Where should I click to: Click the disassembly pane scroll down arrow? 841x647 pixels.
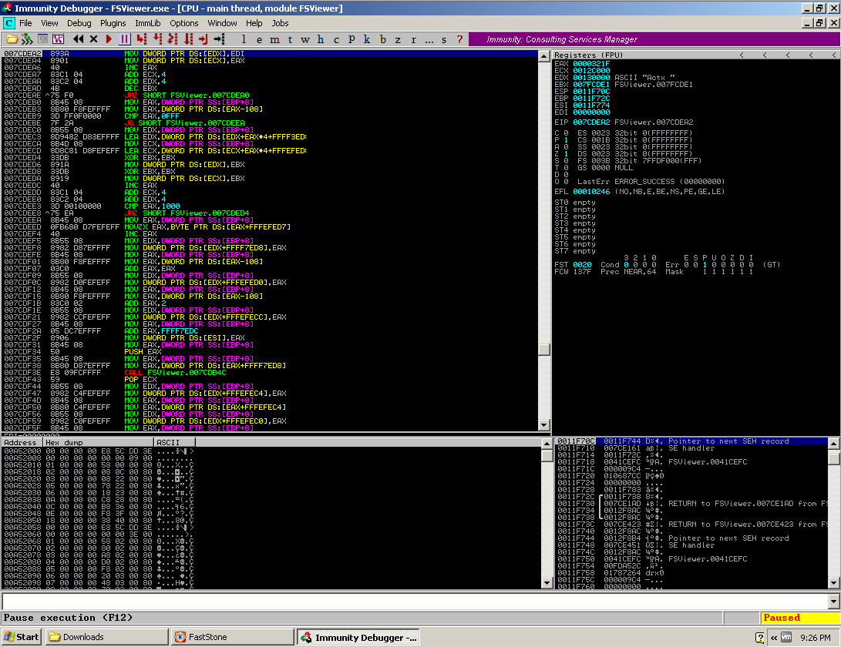(x=544, y=424)
